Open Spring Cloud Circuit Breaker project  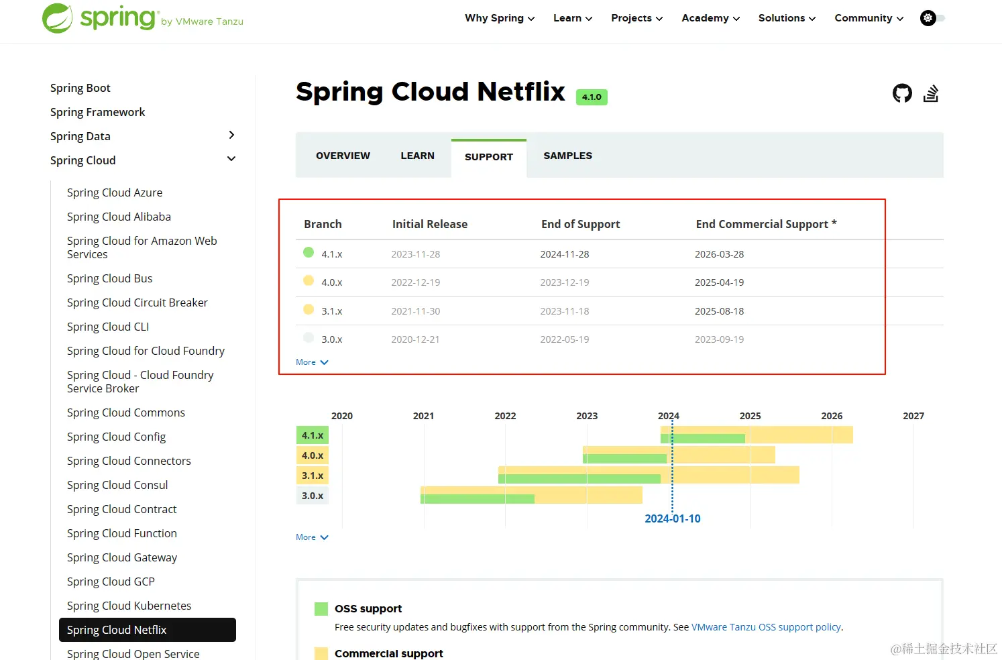137,302
